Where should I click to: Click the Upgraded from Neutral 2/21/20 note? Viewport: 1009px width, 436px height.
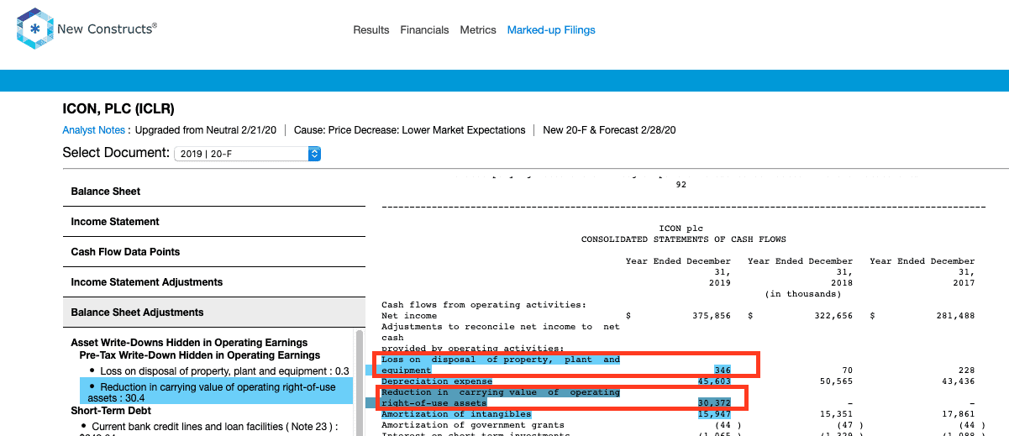pos(205,130)
